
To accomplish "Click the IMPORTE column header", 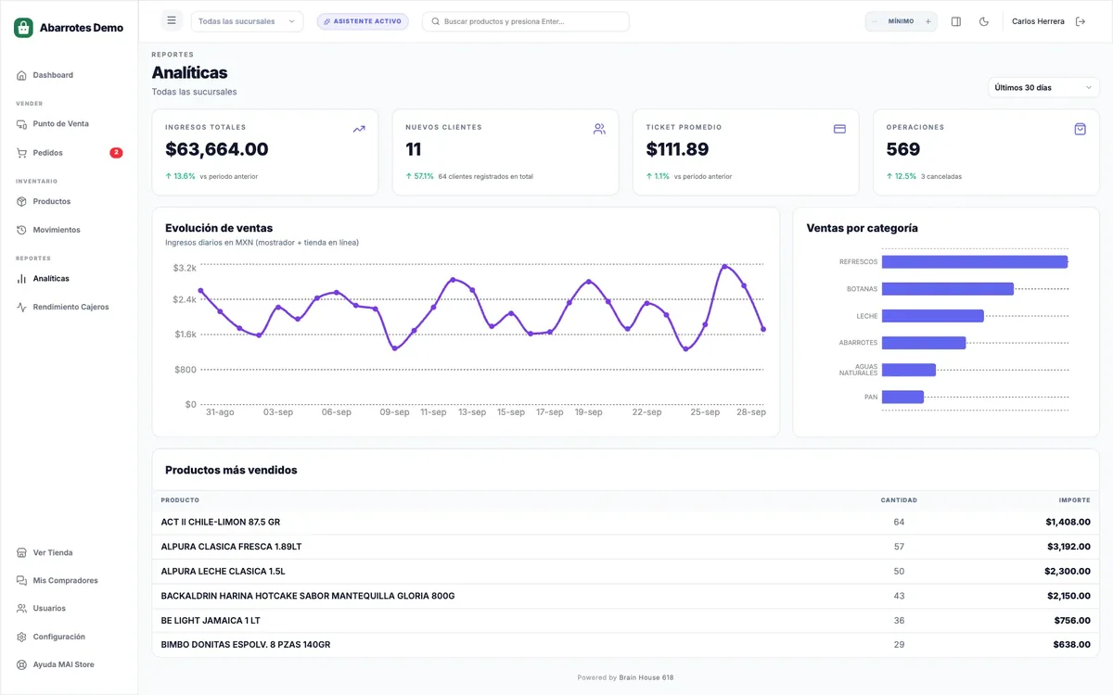I will pos(1075,500).
